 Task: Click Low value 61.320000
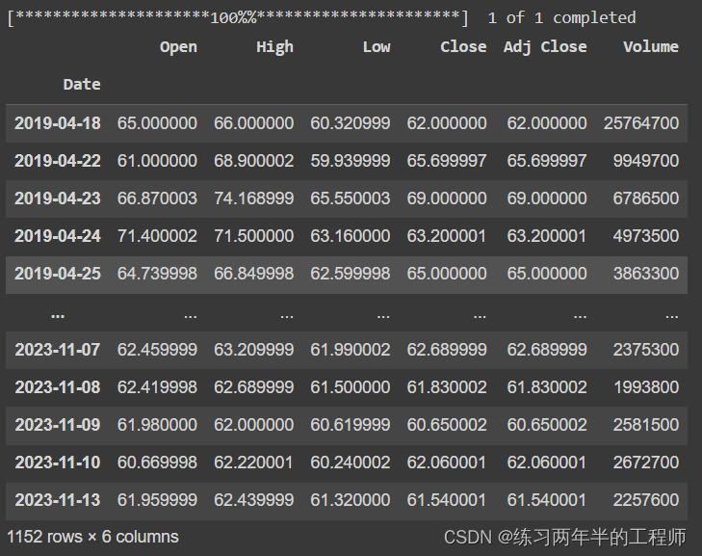click(x=351, y=500)
